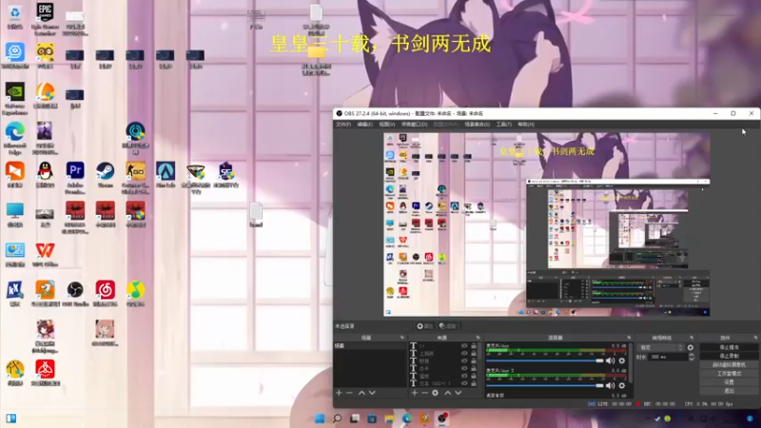Toggle lock on first source row

474,346
